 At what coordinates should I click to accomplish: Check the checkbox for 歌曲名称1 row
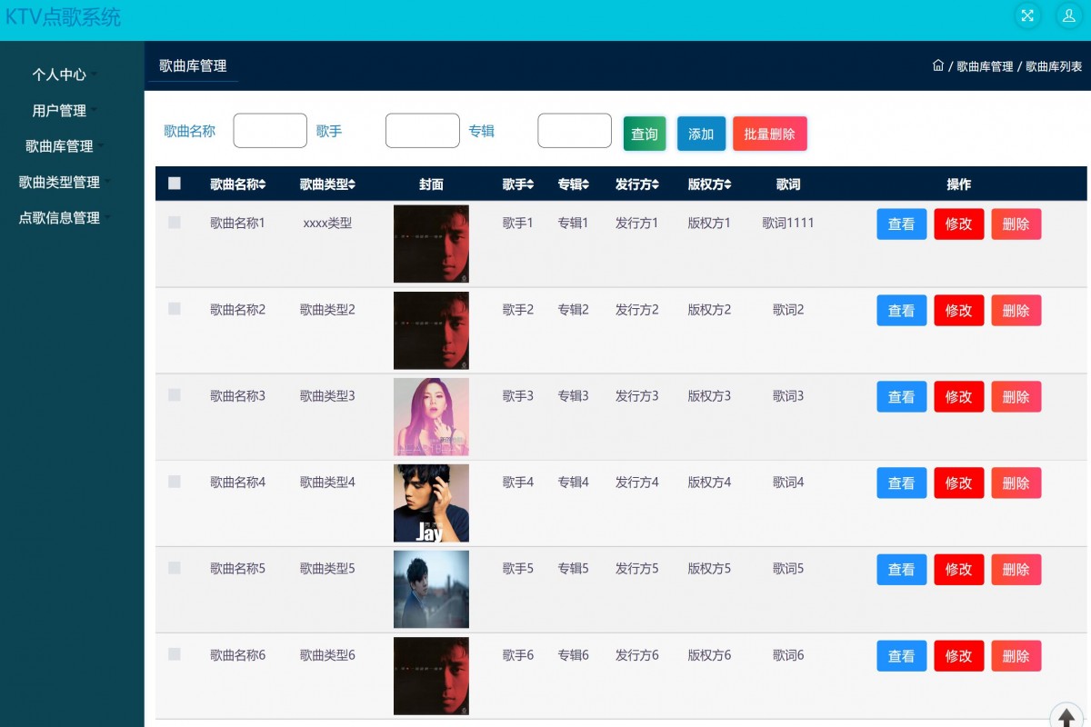point(174,223)
